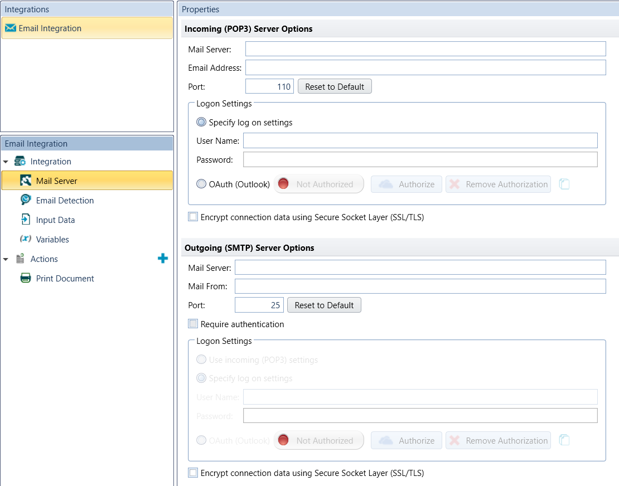Open the Print Document action
This screenshot has height=486, width=619.
pyautogui.click(x=65, y=279)
